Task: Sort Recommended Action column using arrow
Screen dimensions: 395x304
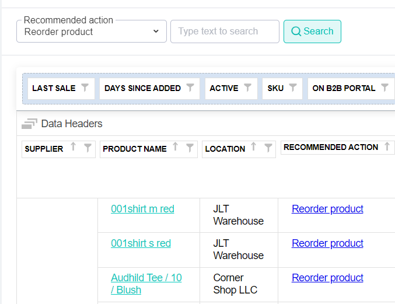Action: tap(386, 147)
